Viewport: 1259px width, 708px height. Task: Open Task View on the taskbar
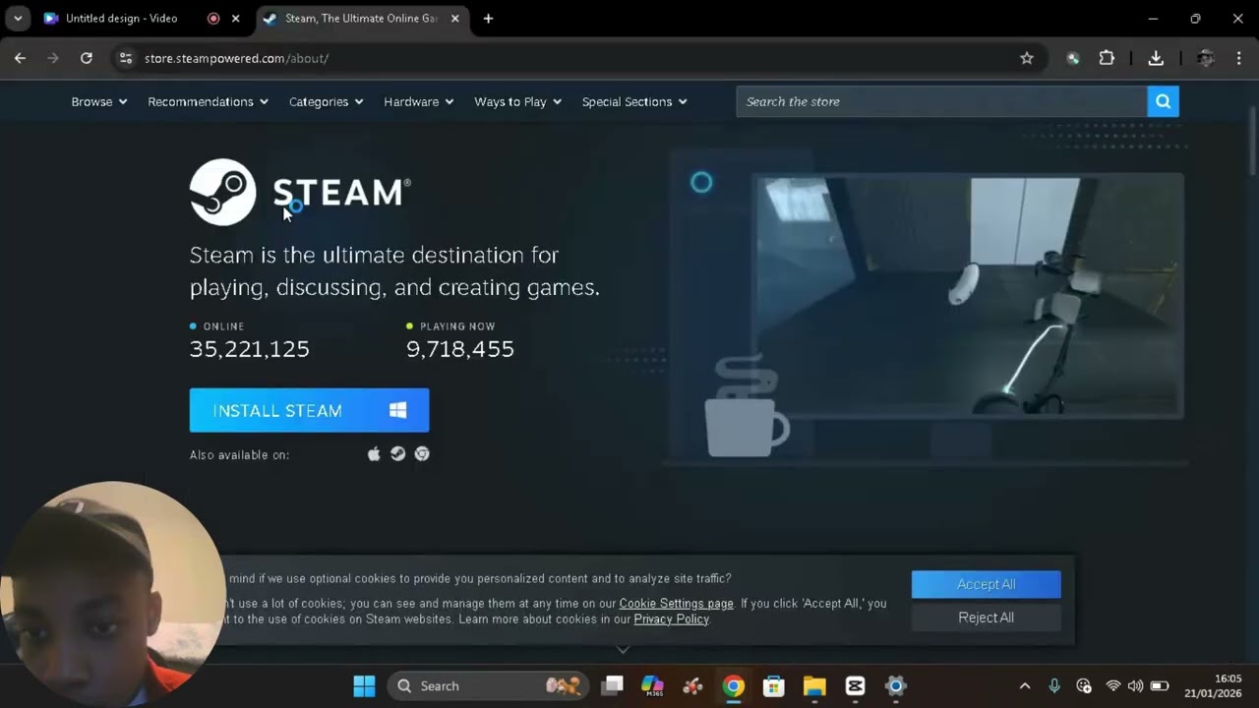tap(612, 686)
